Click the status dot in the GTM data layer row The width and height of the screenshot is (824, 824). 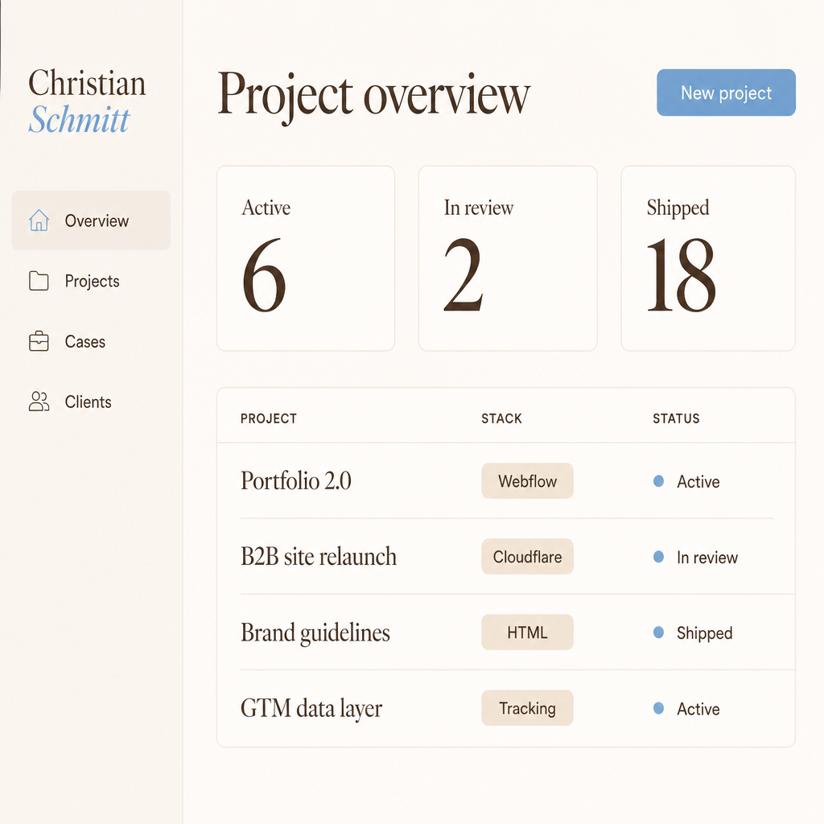658,708
